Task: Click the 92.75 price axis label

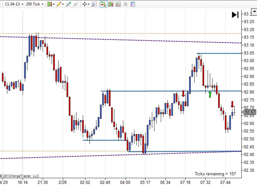Action: tap(249, 100)
